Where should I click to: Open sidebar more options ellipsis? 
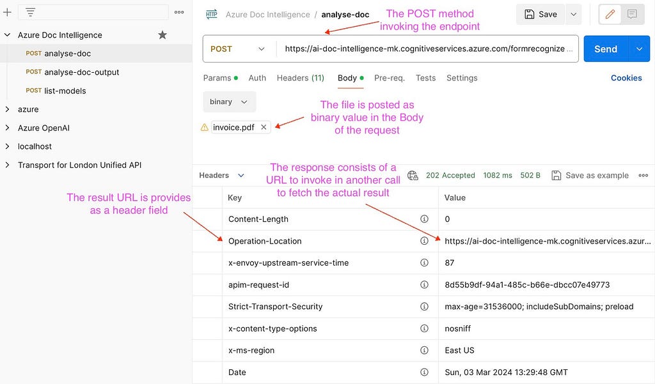tap(179, 12)
